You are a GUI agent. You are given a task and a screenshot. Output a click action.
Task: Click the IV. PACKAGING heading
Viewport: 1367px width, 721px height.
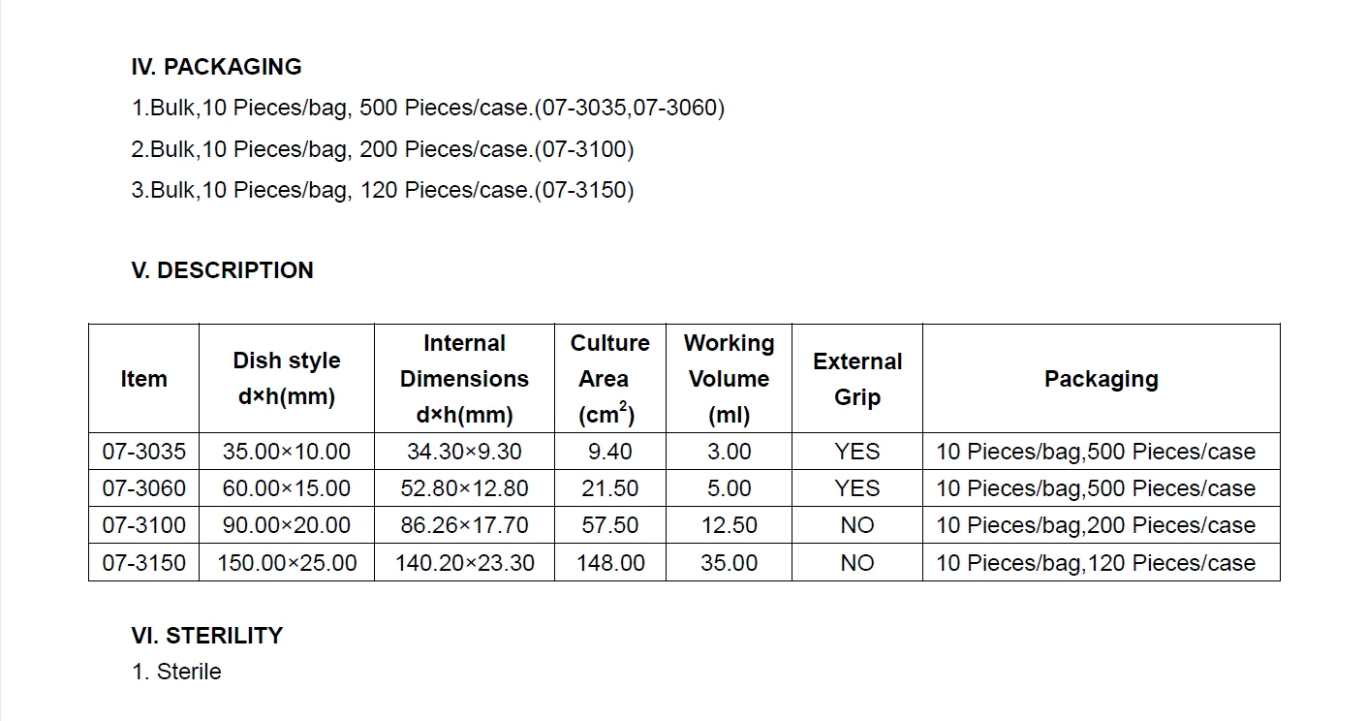coord(216,67)
